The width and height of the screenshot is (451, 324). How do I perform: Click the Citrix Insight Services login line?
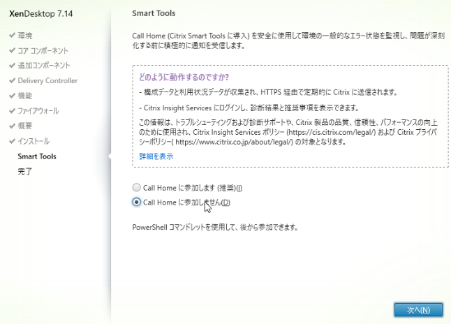click(x=249, y=108)
